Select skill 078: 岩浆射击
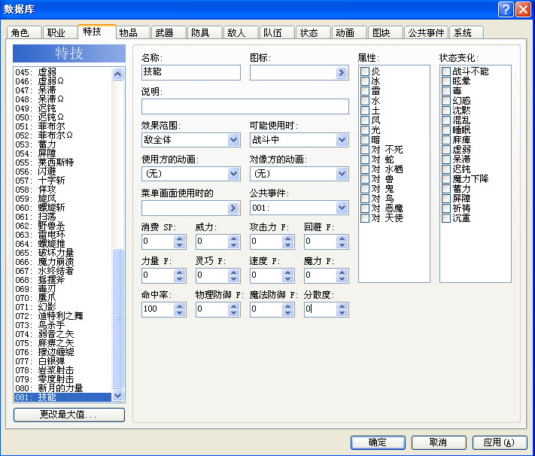This screenshot has height=456, width=535. pos(62,370)
